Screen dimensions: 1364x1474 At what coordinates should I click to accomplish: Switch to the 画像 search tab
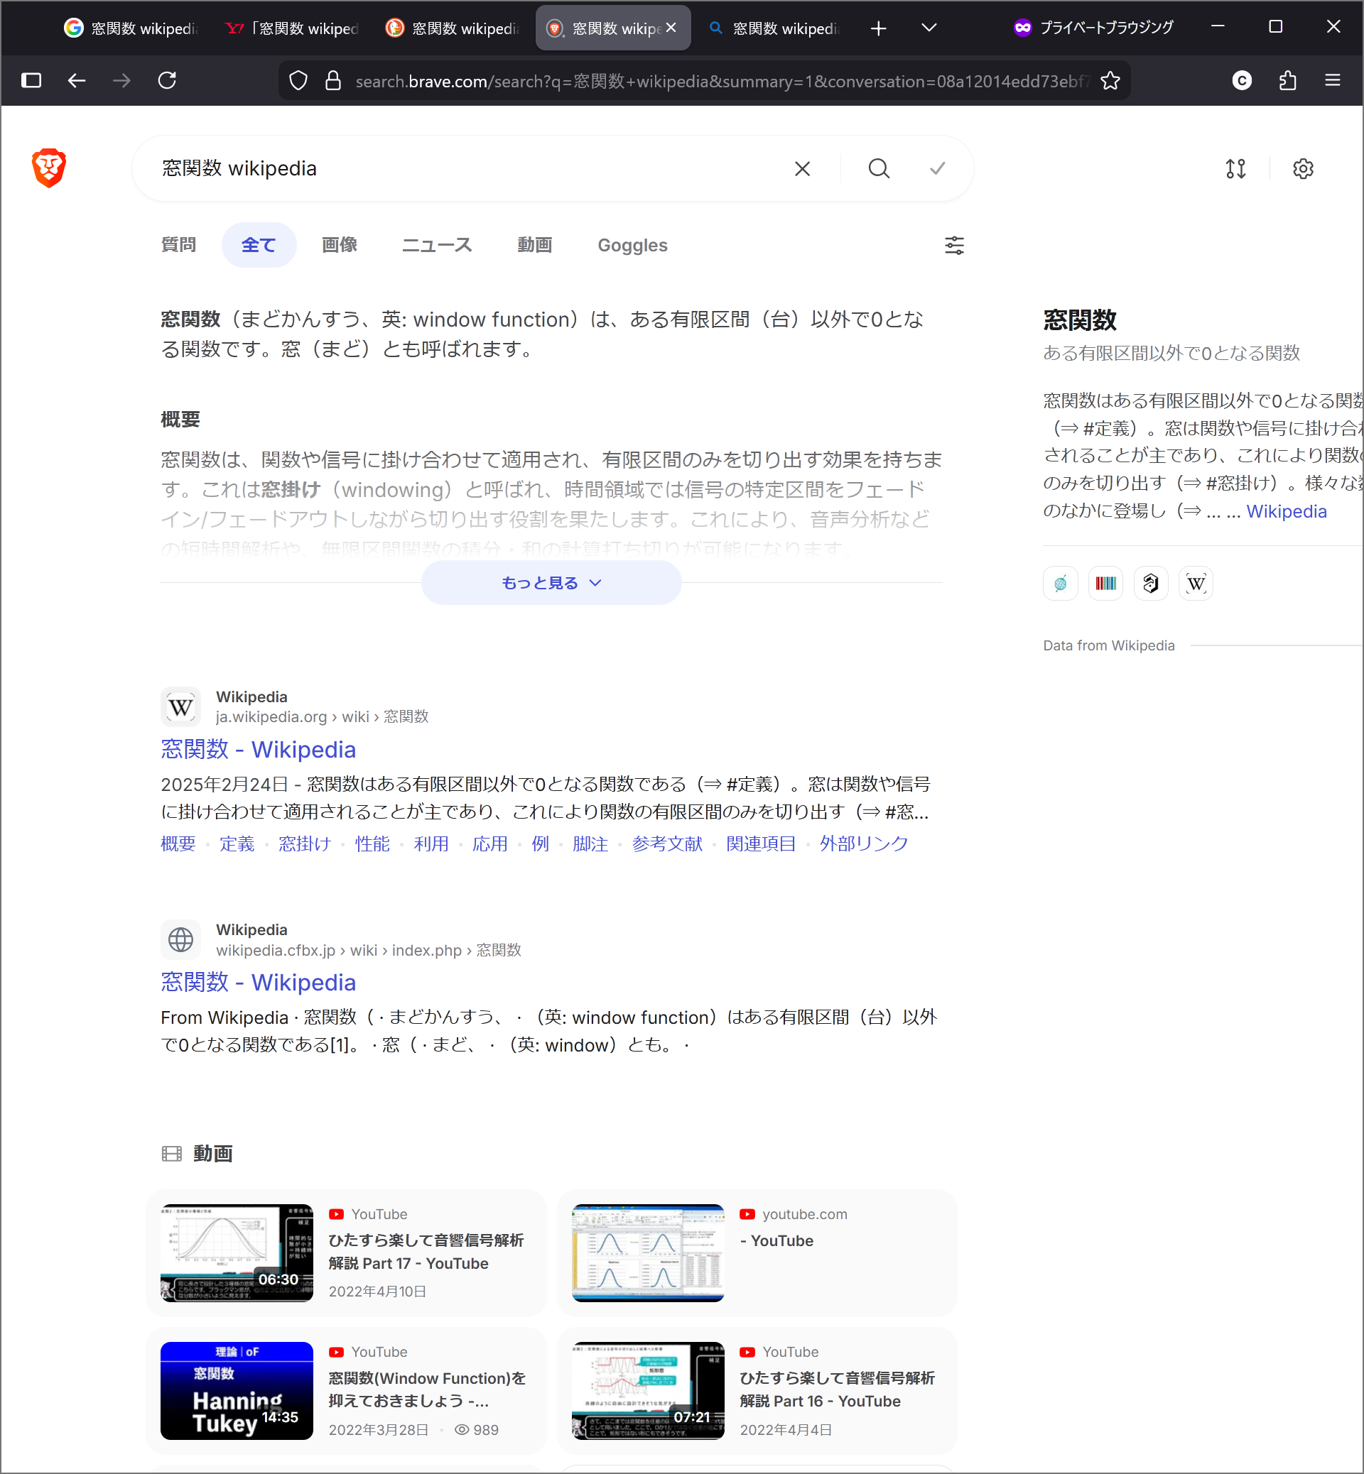tap(339, 245)
